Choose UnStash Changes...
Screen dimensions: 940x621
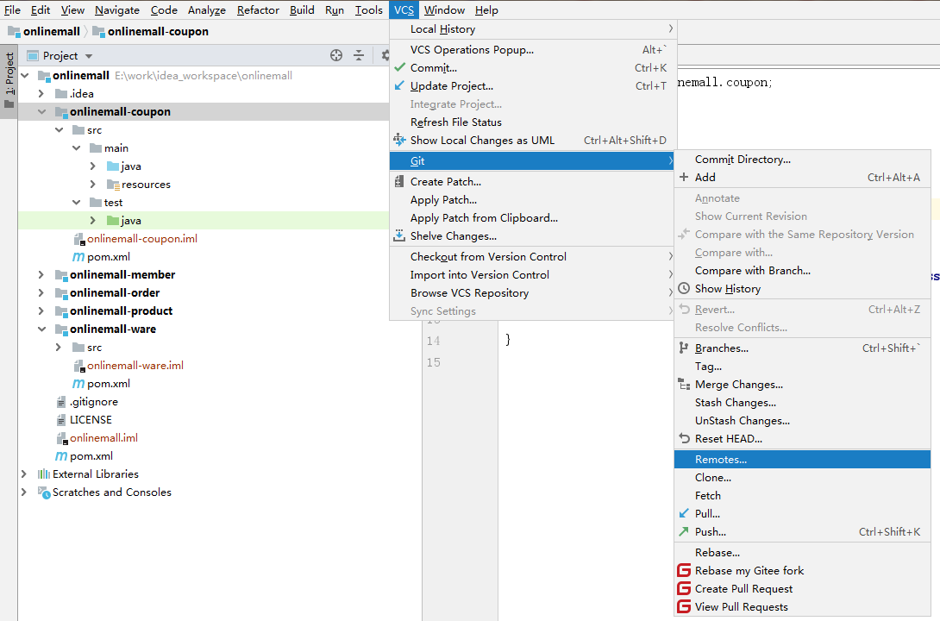(x=802, y=421)
